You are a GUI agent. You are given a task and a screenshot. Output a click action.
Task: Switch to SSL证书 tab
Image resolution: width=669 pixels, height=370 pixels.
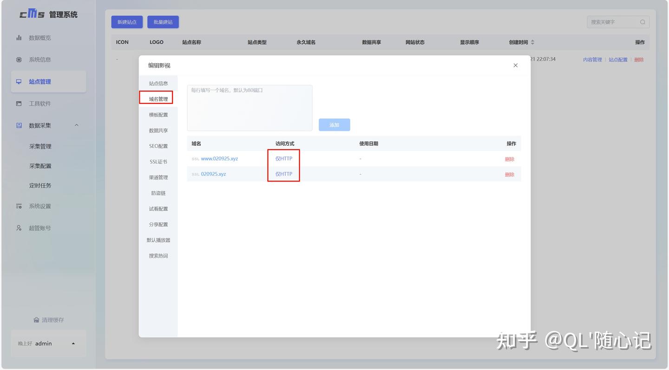click(158, 162)
